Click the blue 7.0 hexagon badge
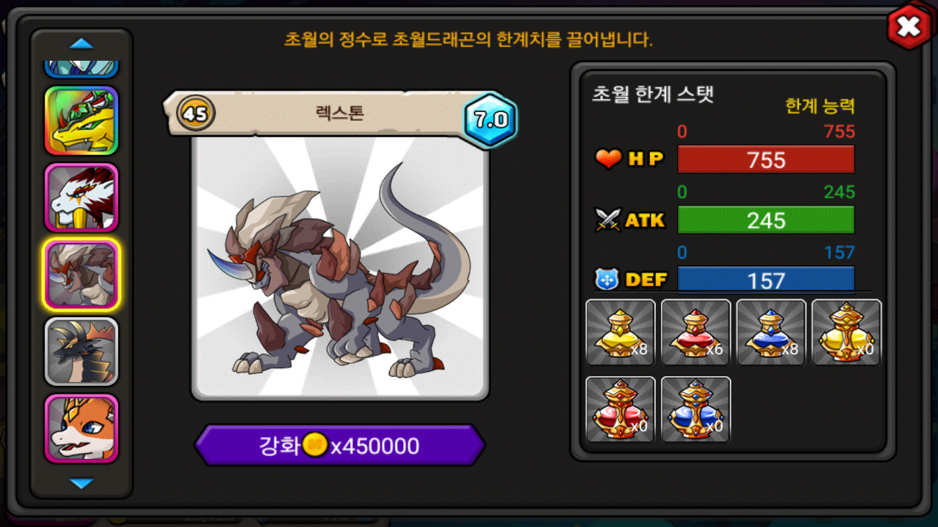 tap(490, 120)
